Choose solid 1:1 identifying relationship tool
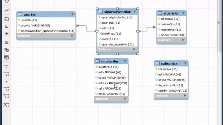Screen dimensions: 223x125 [x=6, y=81]
